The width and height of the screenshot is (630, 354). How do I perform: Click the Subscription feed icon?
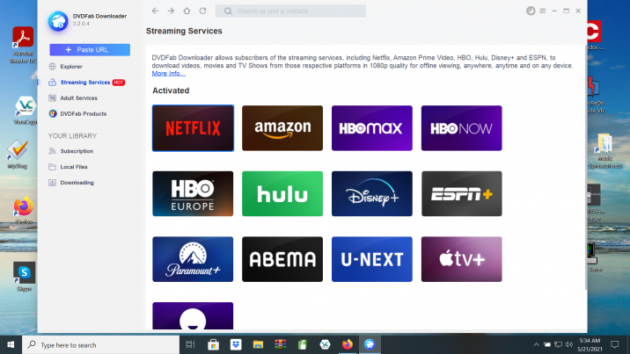(x=52, y=151)
